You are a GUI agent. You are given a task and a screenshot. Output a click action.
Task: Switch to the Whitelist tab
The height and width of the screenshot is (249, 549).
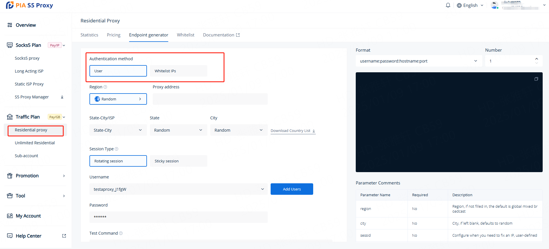pyautogui.click(x=185, y=35)
